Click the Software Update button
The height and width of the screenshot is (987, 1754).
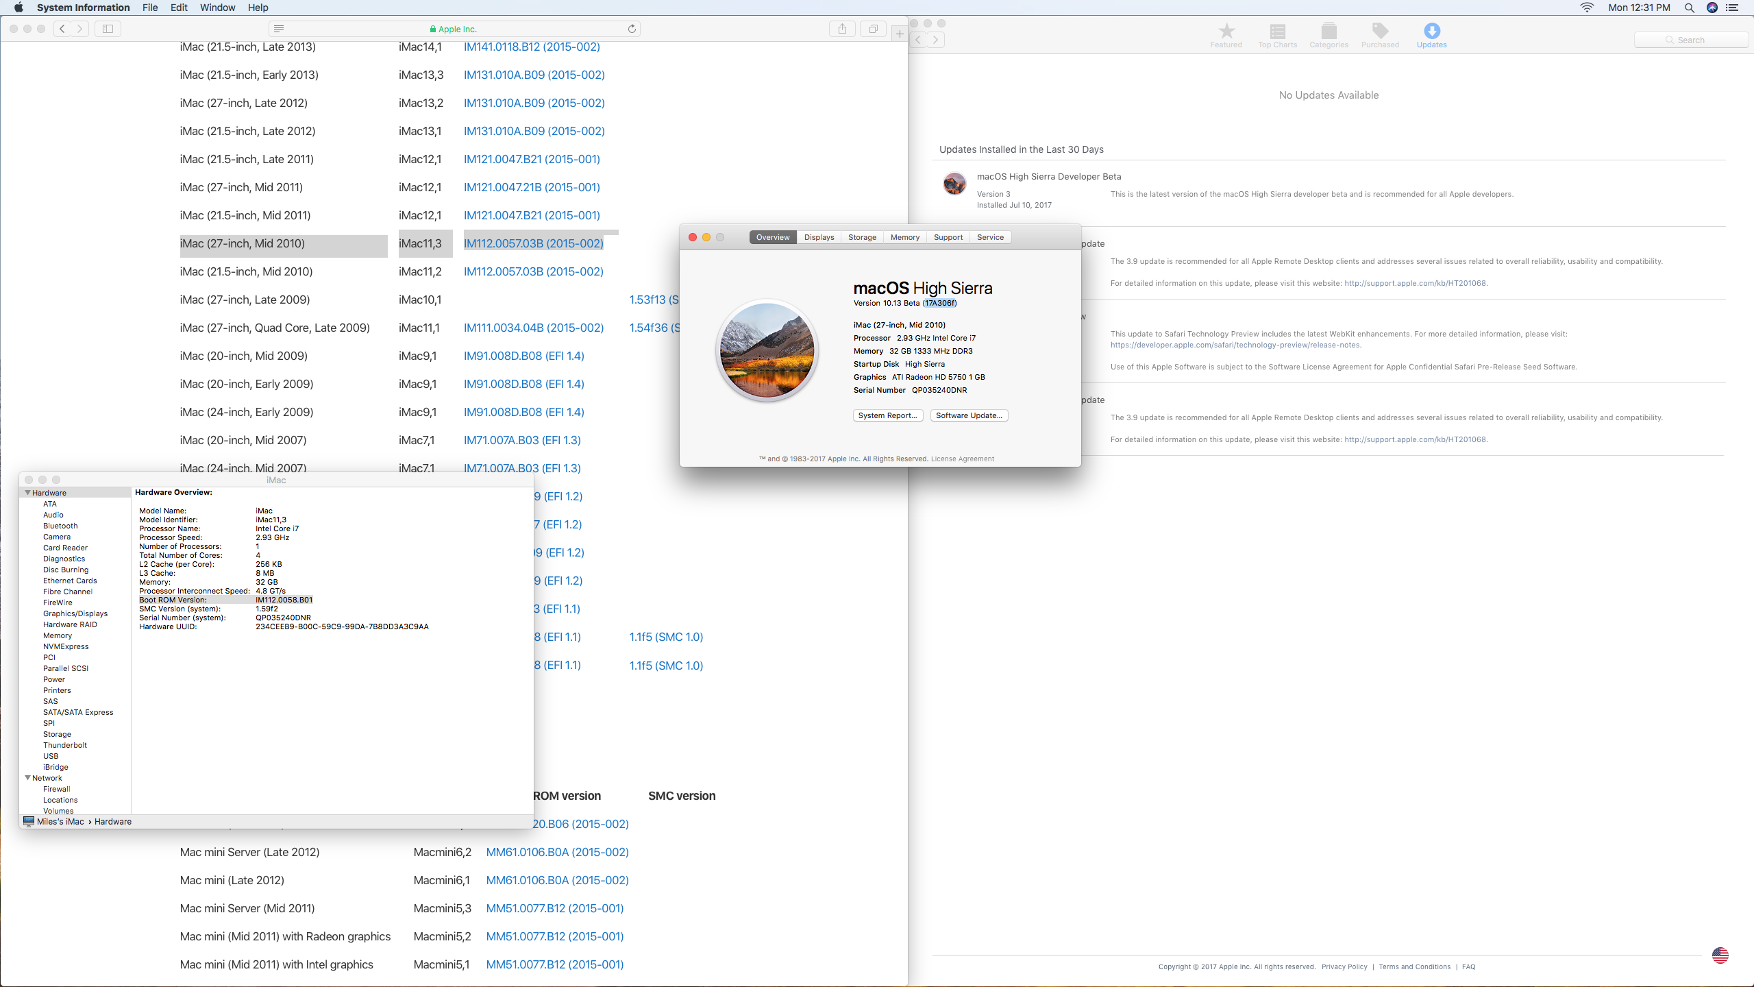[969, 415]
